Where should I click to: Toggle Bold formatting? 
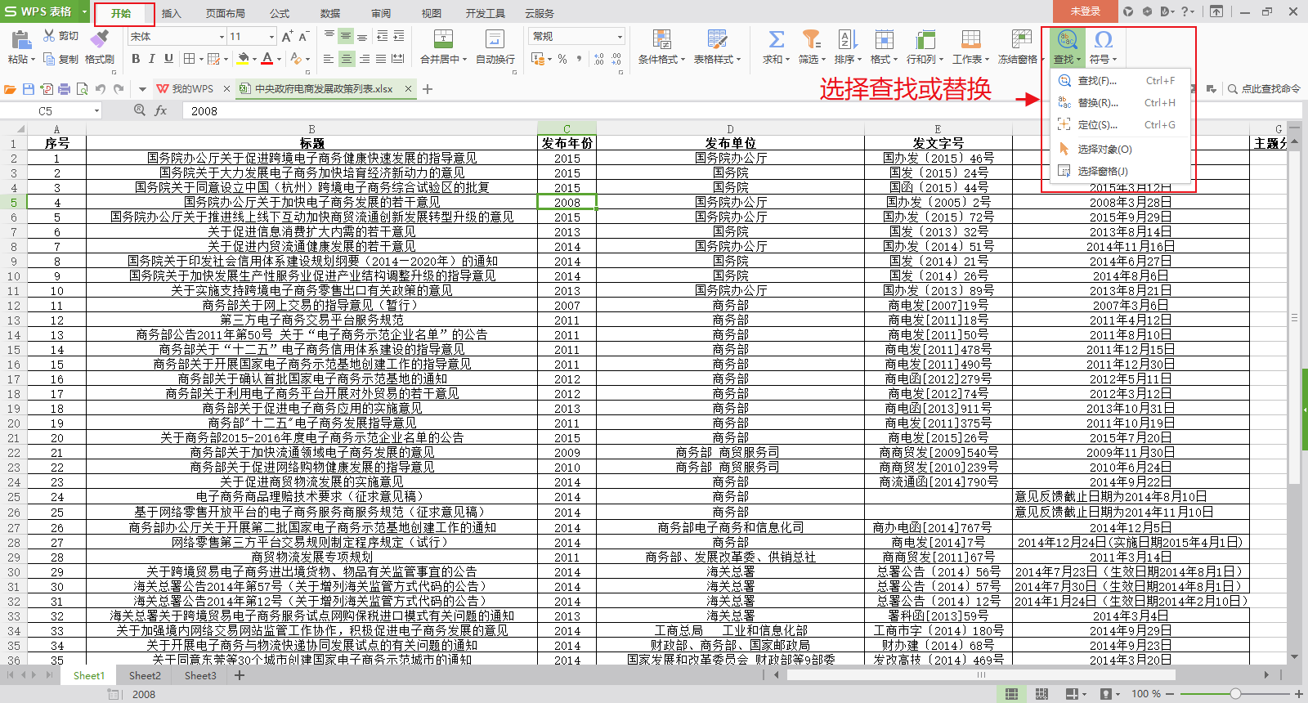click(136, 59)
